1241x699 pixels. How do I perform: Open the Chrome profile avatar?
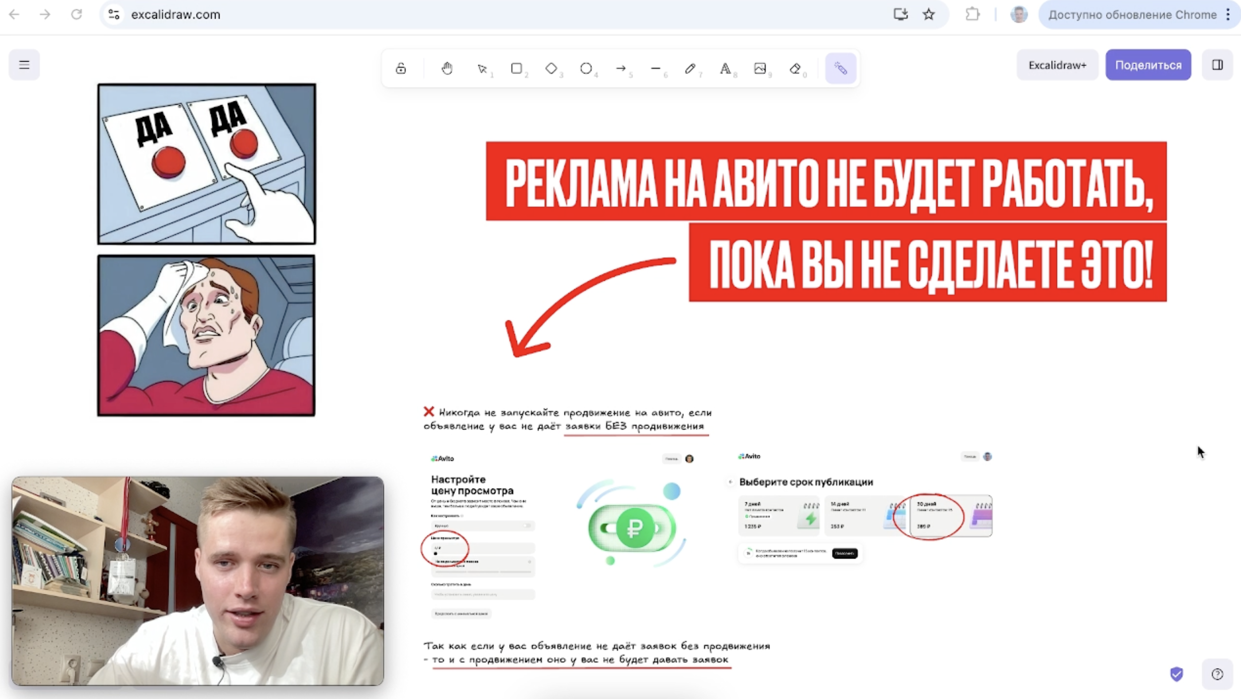pyautogui.click(x=1019, y=14)
